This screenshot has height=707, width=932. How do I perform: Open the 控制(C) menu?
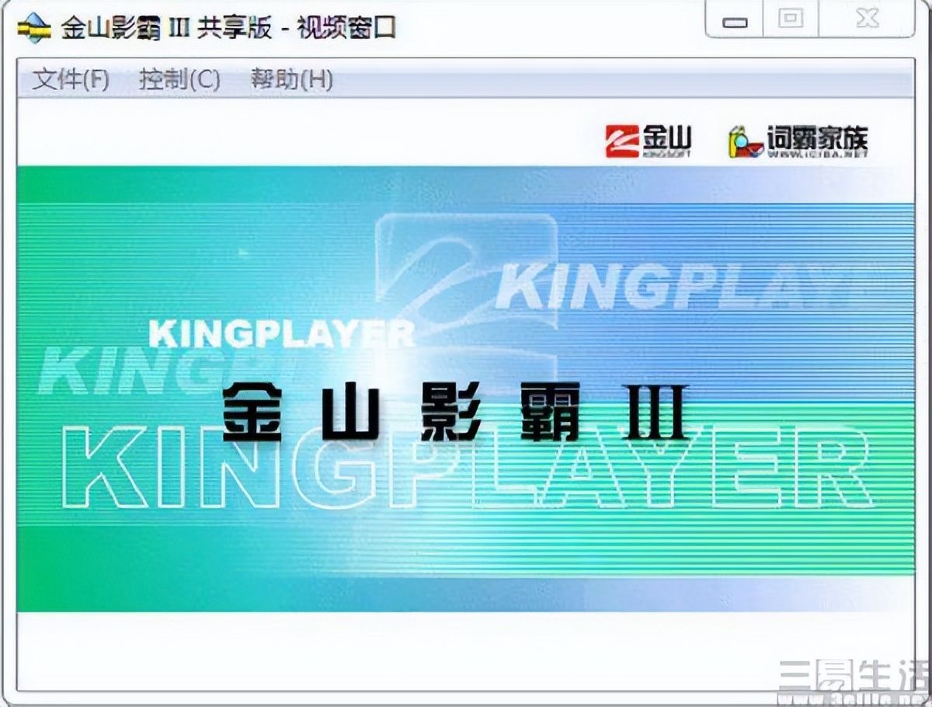click(178, 79)
